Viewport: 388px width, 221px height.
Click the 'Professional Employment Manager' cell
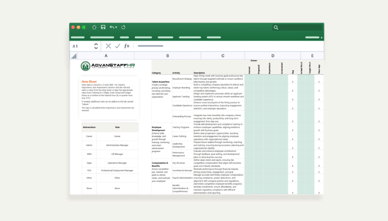[x=118, y=170]
